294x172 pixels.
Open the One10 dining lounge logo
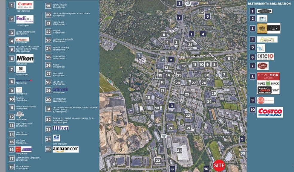(265, 57)
